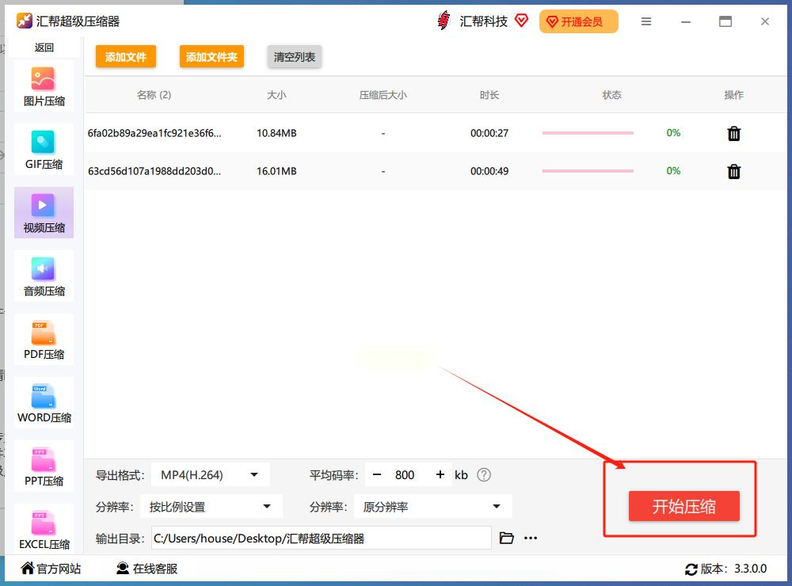Expand the 导出格式 MP4(H.264) dropdown

(210, 475)
